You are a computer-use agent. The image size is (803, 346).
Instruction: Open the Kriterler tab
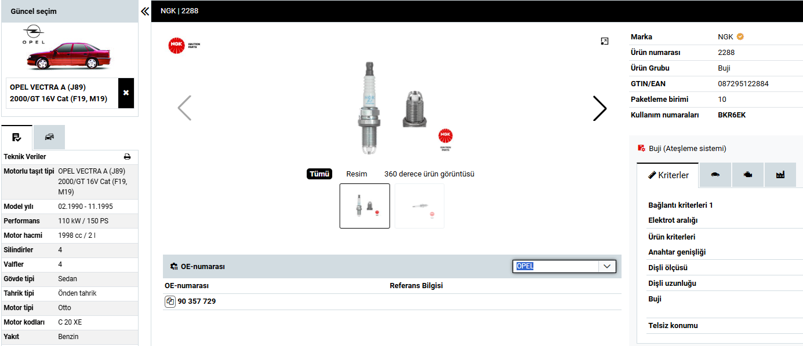(x=668, y=175)
